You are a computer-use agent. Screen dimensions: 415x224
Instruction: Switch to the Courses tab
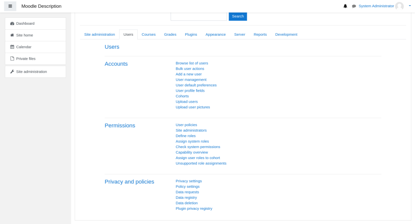[148, 34]
